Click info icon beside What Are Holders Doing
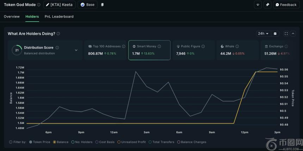 pyautogui.click(x=58, y=34)
